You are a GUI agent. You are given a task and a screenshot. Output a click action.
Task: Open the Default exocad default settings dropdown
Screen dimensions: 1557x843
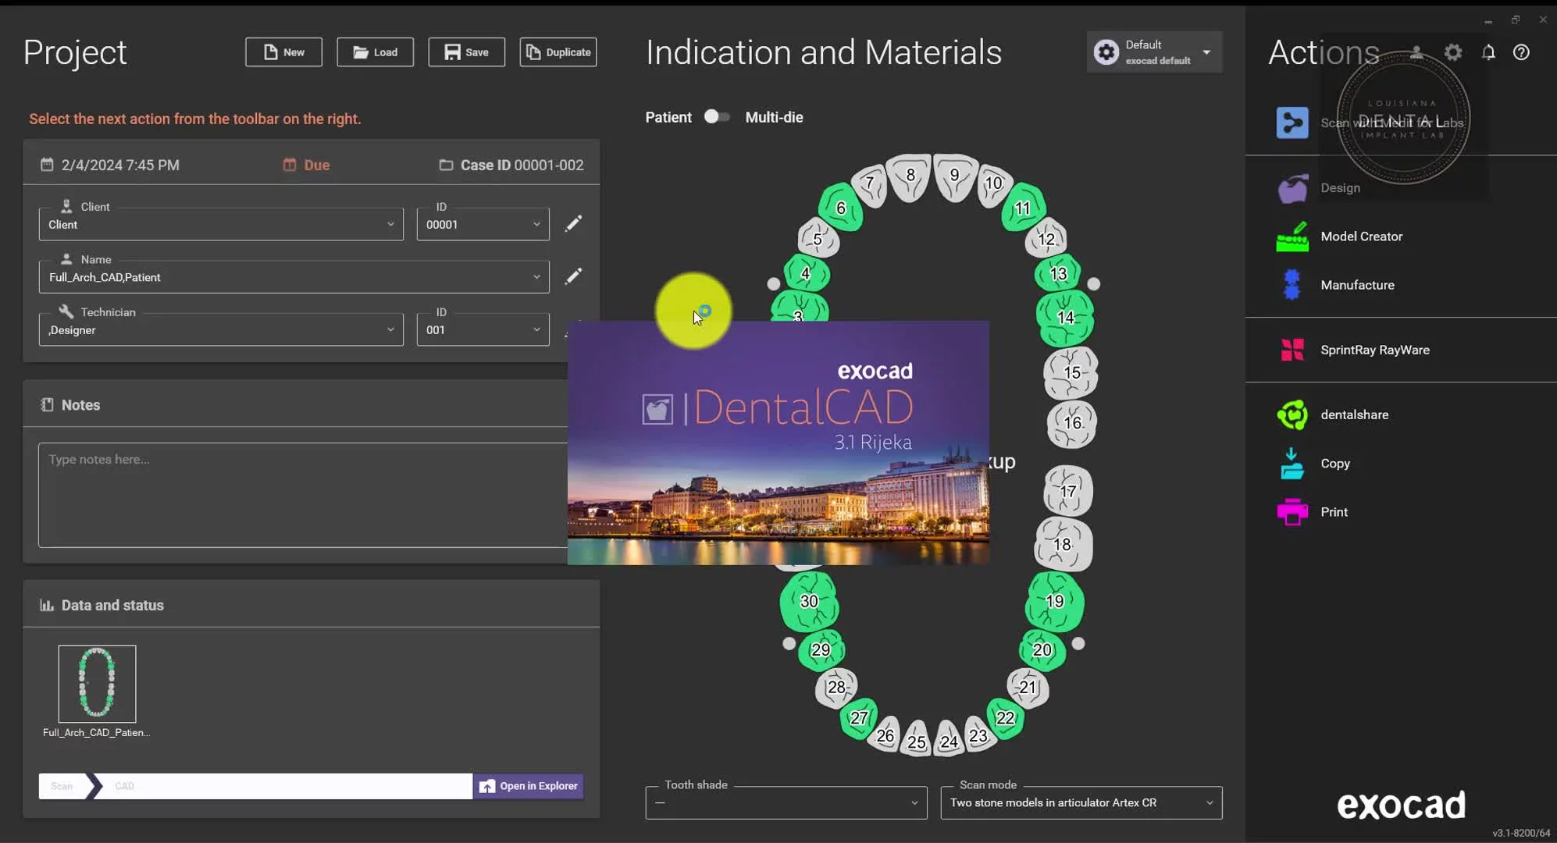coord(1154,52)
